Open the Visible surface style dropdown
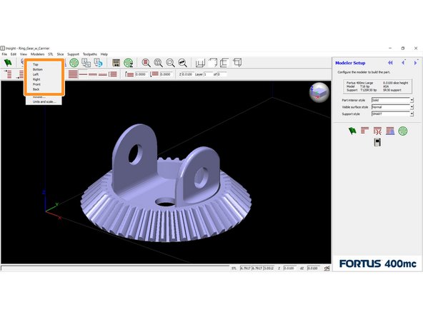The height and width of the screenshot is (317, 423). tap(412, 107)
